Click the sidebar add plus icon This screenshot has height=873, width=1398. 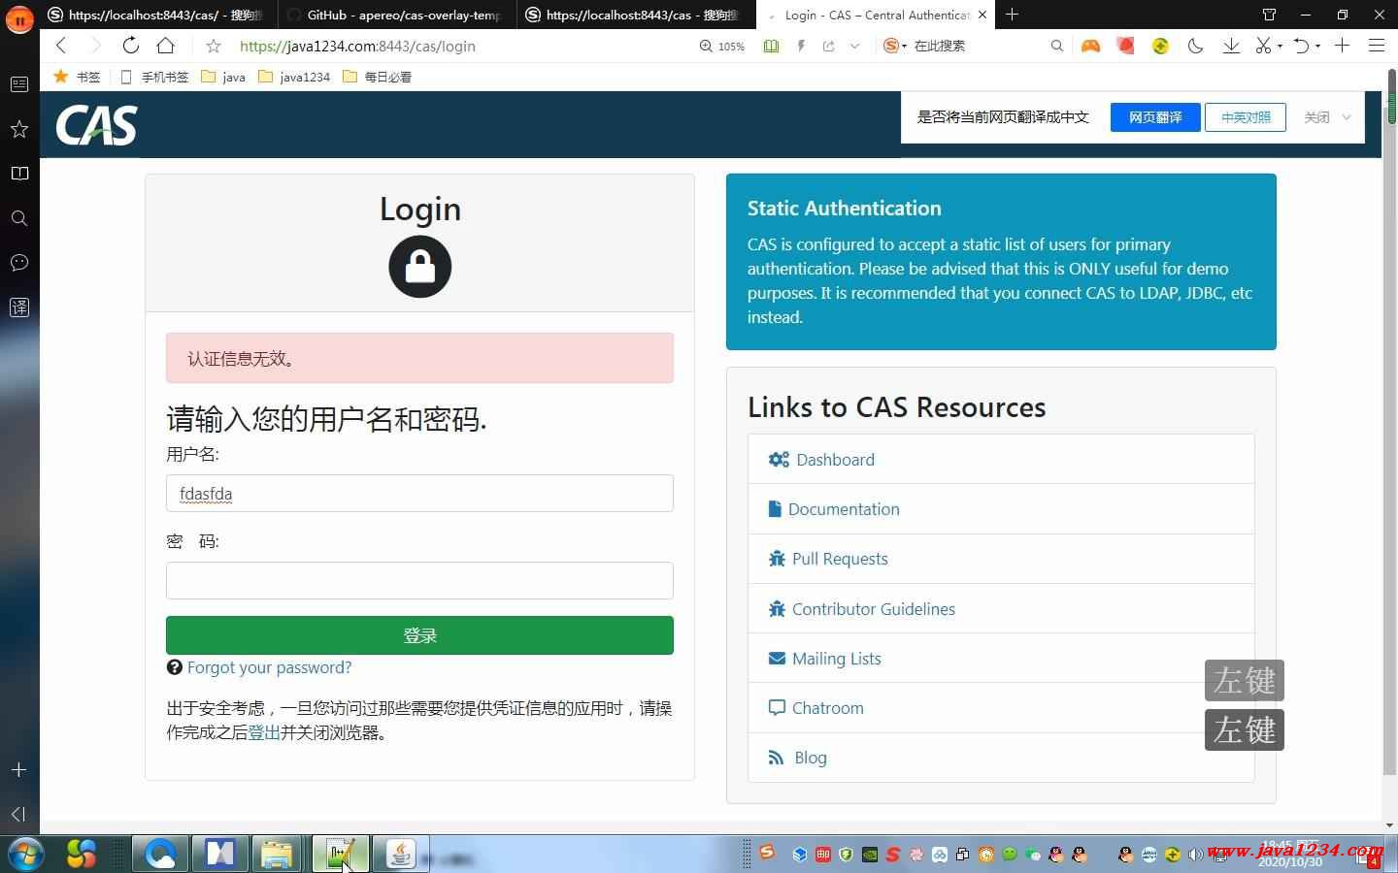(x=18, y=769)
